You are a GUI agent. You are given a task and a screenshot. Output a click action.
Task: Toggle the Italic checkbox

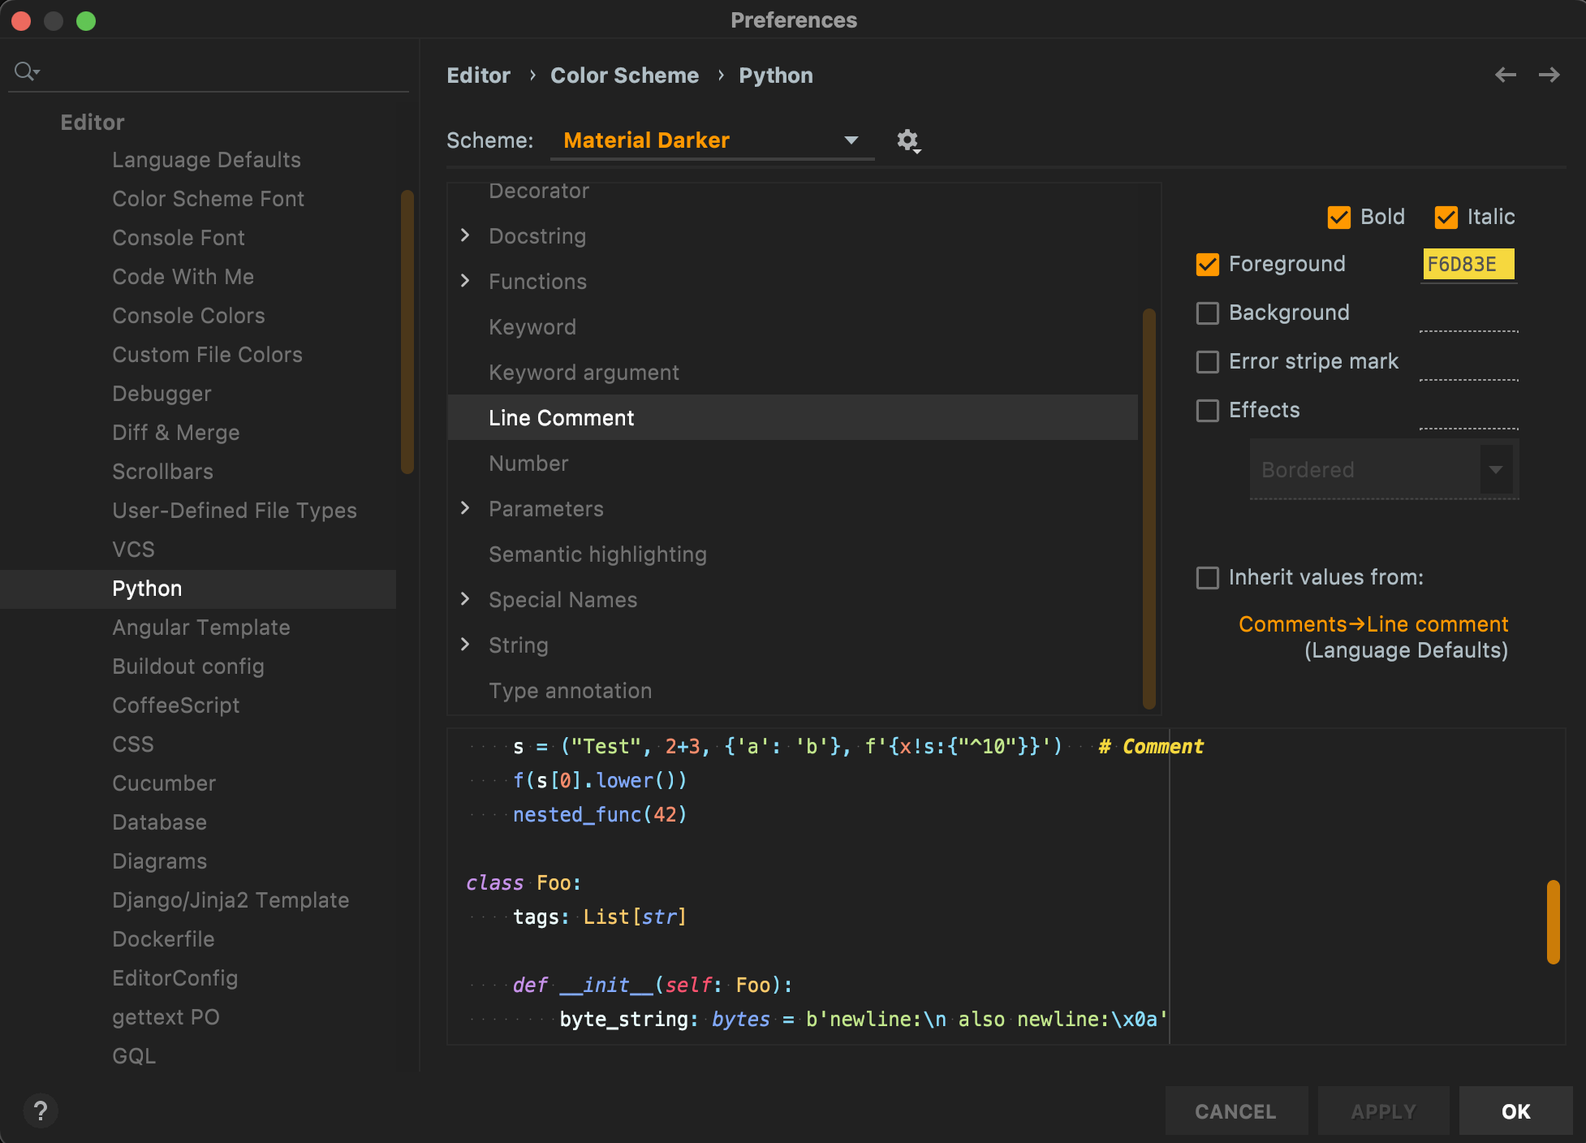[x=1446, y=218]
